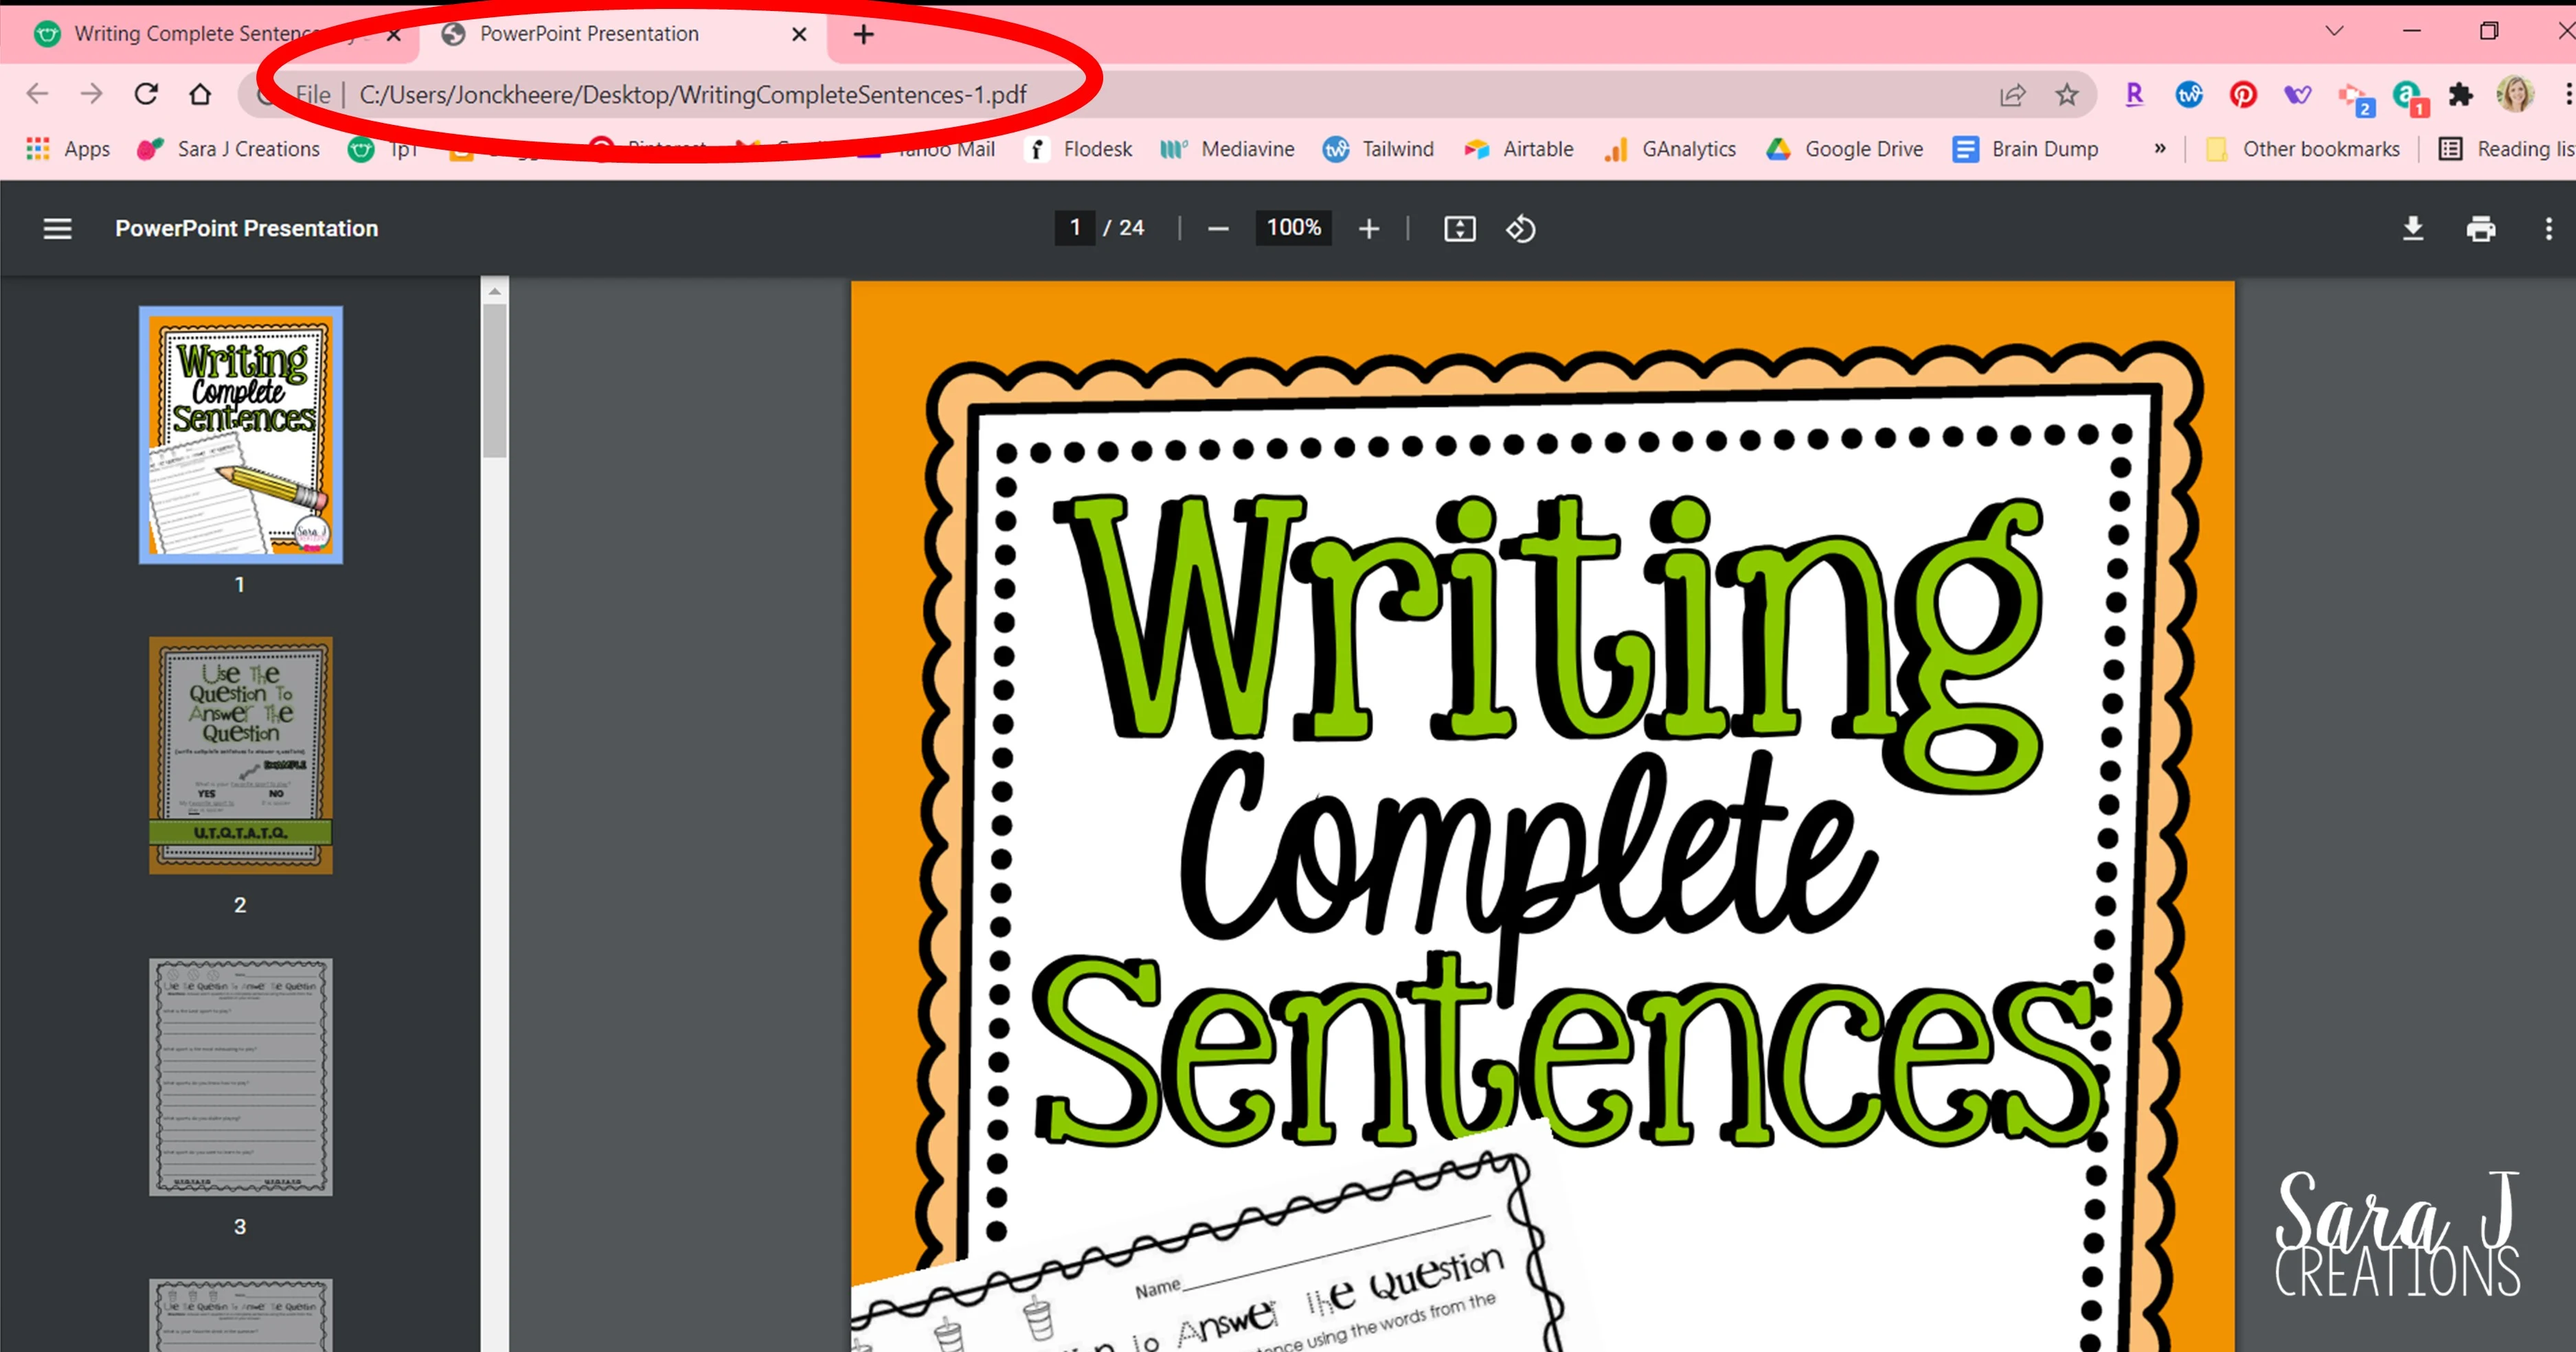This screenshot has height=1352, width=2576.
Task: Open a new tab with the plus button
Action: pos(864,35)
